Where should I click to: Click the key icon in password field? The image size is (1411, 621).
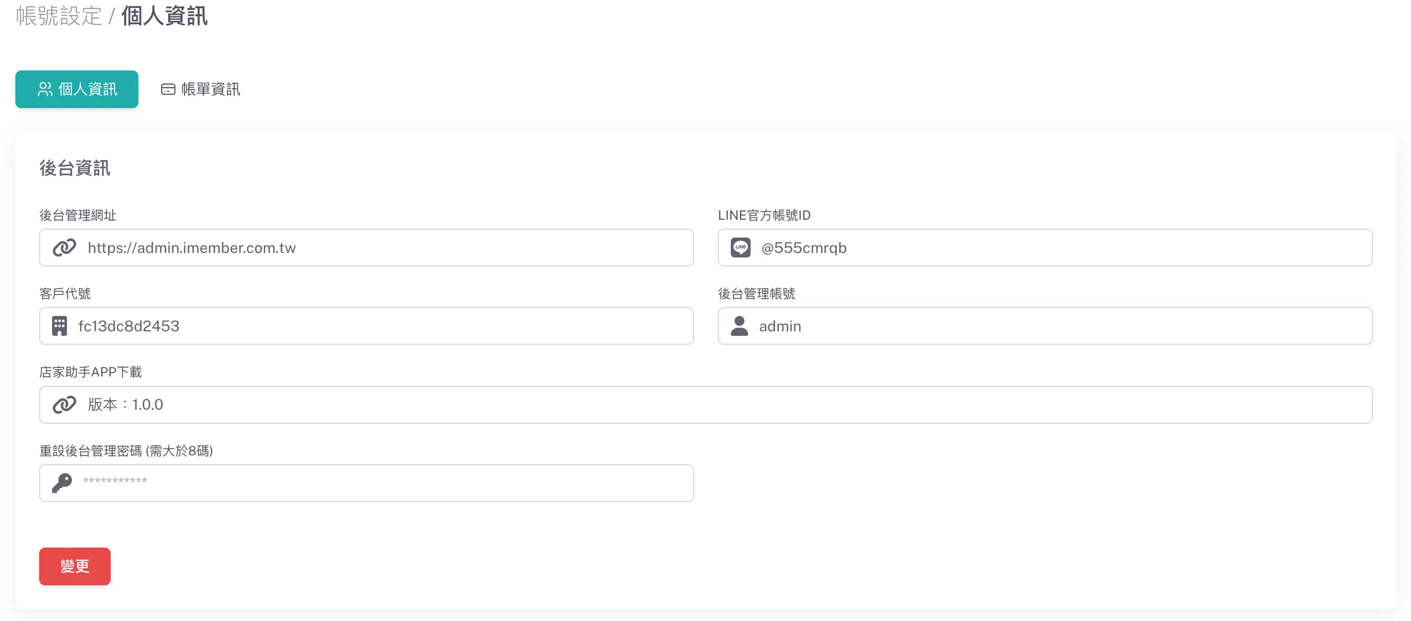[x=62, y=483]
